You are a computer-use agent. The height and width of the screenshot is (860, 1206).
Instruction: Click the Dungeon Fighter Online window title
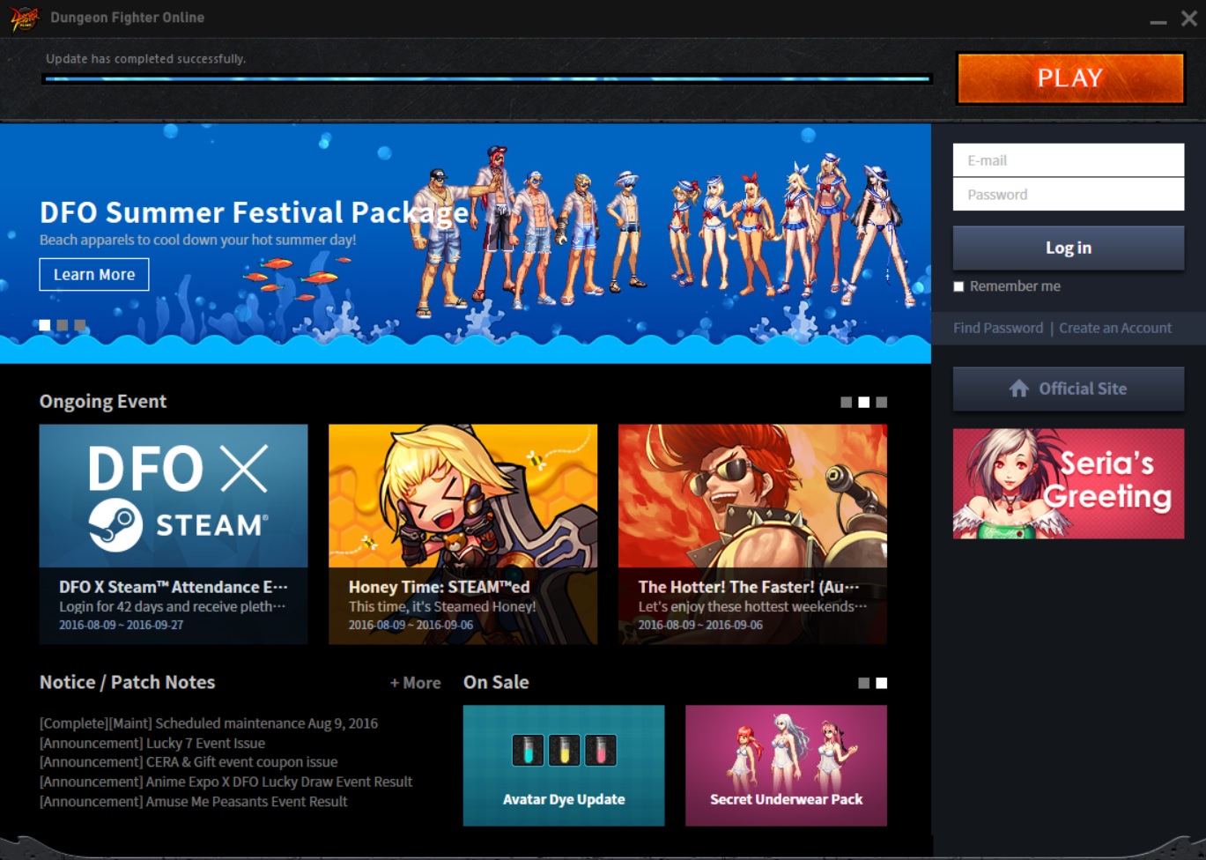(128, 18)
